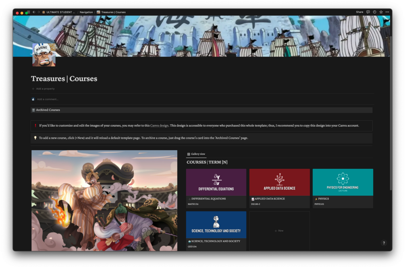Click the red close window button
This screenshot has width=405, height=268.
(x=17, y=13)
